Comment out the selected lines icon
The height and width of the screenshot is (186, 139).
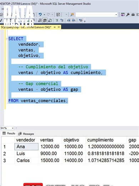(57, 20)
